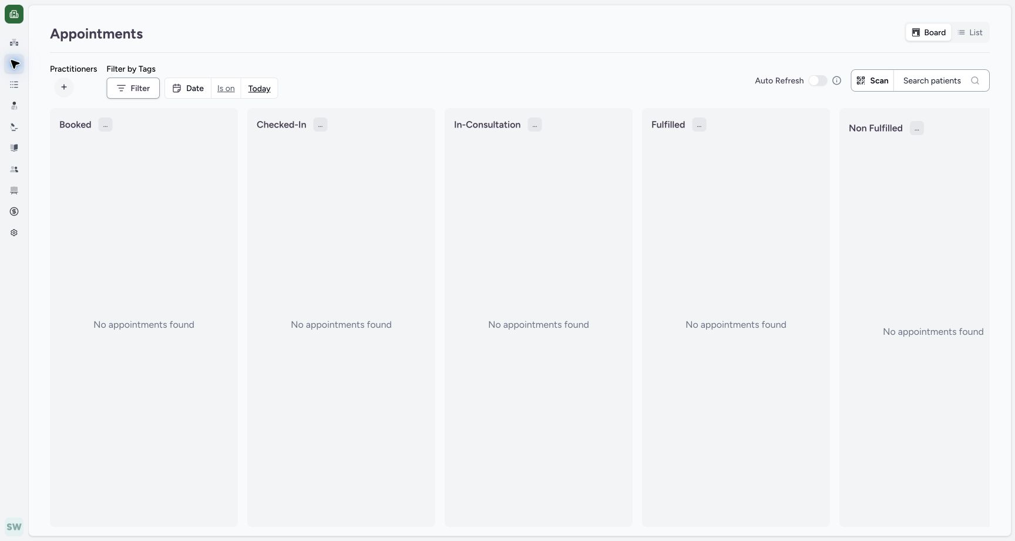Open the Non Fulfilled column options menu
This screenshot has width=1015, height=541.
[x=917, y=128]
